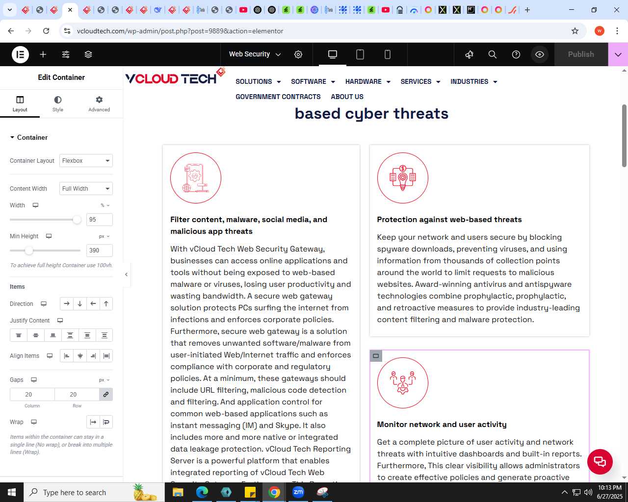The image size is (628, 502).
Task: Switch to tablet device view
Action: pos(360,54)
